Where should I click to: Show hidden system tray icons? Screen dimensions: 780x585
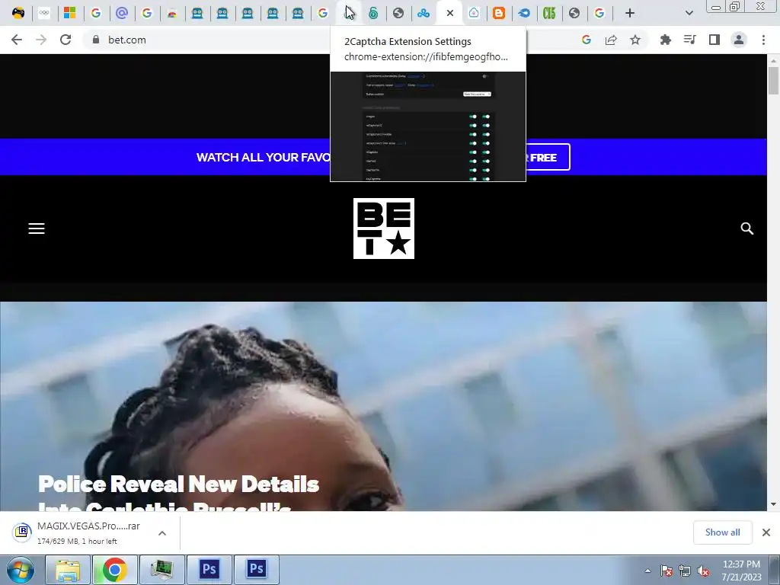[647, 571]
